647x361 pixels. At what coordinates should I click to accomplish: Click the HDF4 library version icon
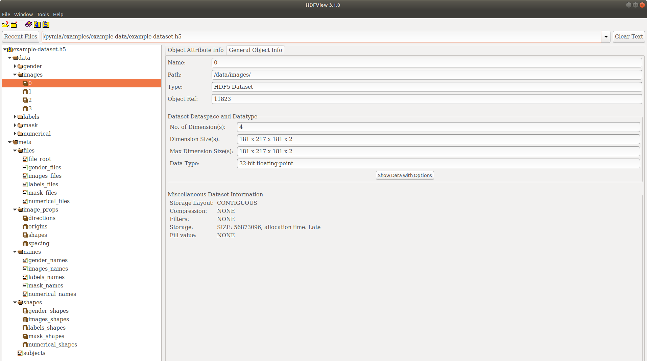pos(37,24)
